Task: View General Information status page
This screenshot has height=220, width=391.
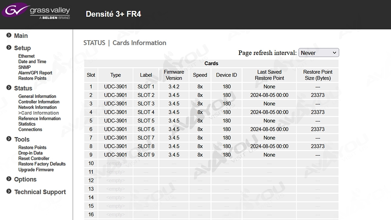Action: (37, 96)
